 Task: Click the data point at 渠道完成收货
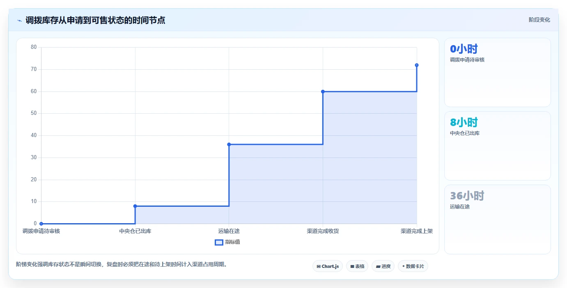[323, 91]
